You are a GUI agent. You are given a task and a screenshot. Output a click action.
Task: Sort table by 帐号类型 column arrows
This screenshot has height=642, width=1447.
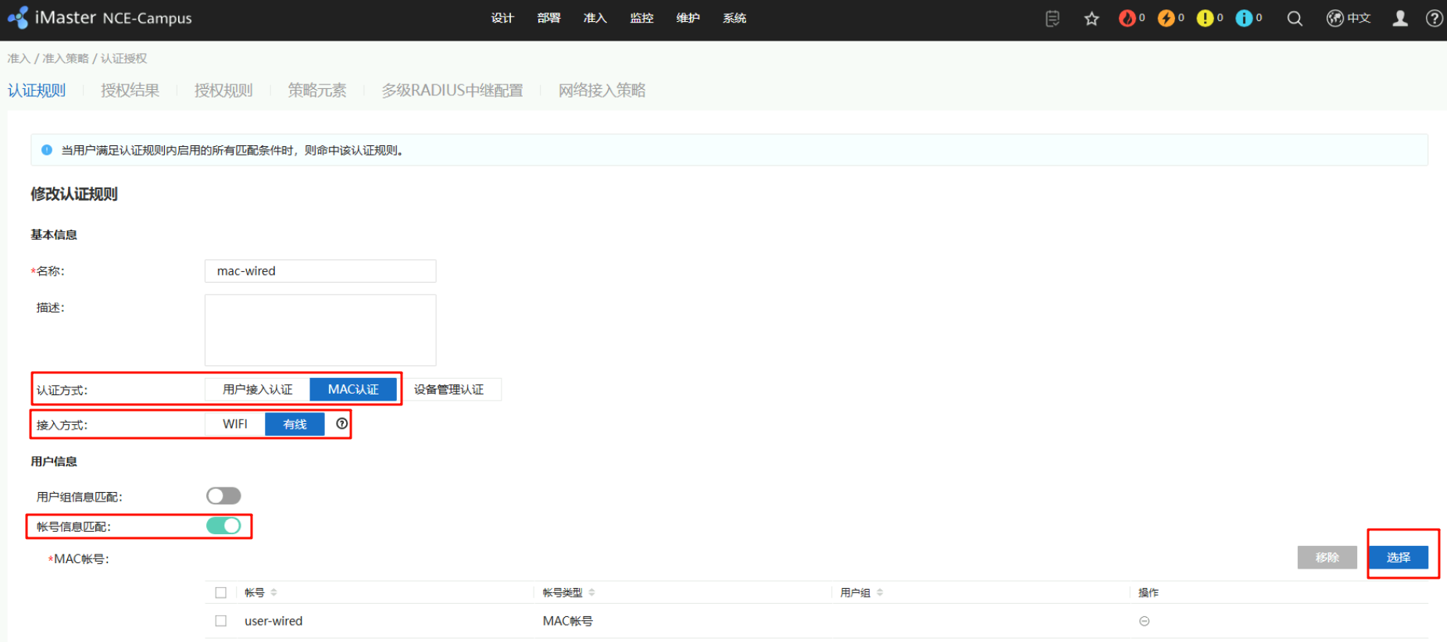coord(591,593)
